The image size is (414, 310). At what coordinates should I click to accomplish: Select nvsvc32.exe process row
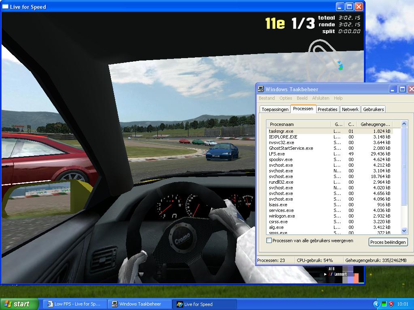coord(330,142)
